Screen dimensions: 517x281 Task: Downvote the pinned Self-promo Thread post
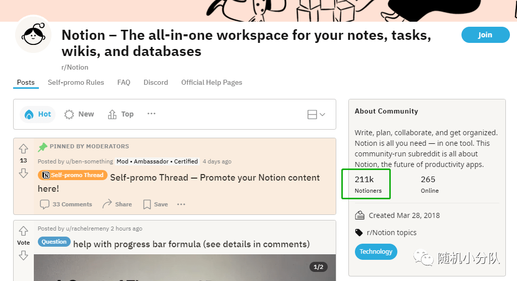(x=23, y=173)
